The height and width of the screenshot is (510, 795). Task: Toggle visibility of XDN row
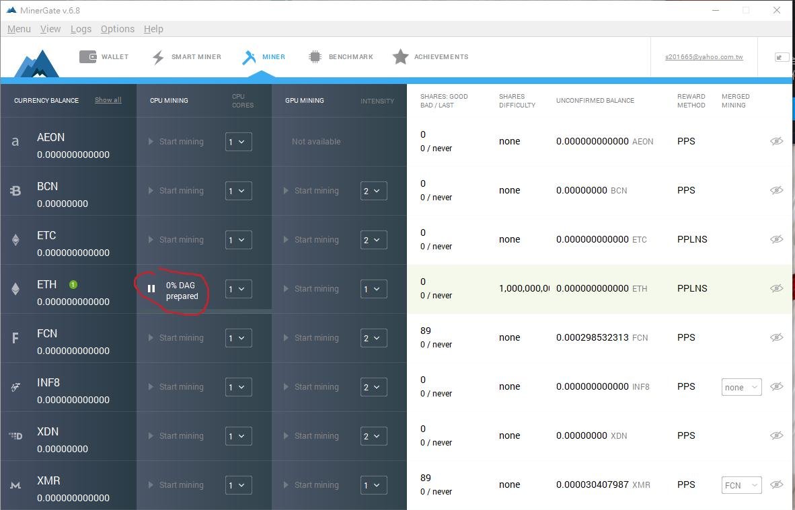pyautogui.click(x=776, y=435)
